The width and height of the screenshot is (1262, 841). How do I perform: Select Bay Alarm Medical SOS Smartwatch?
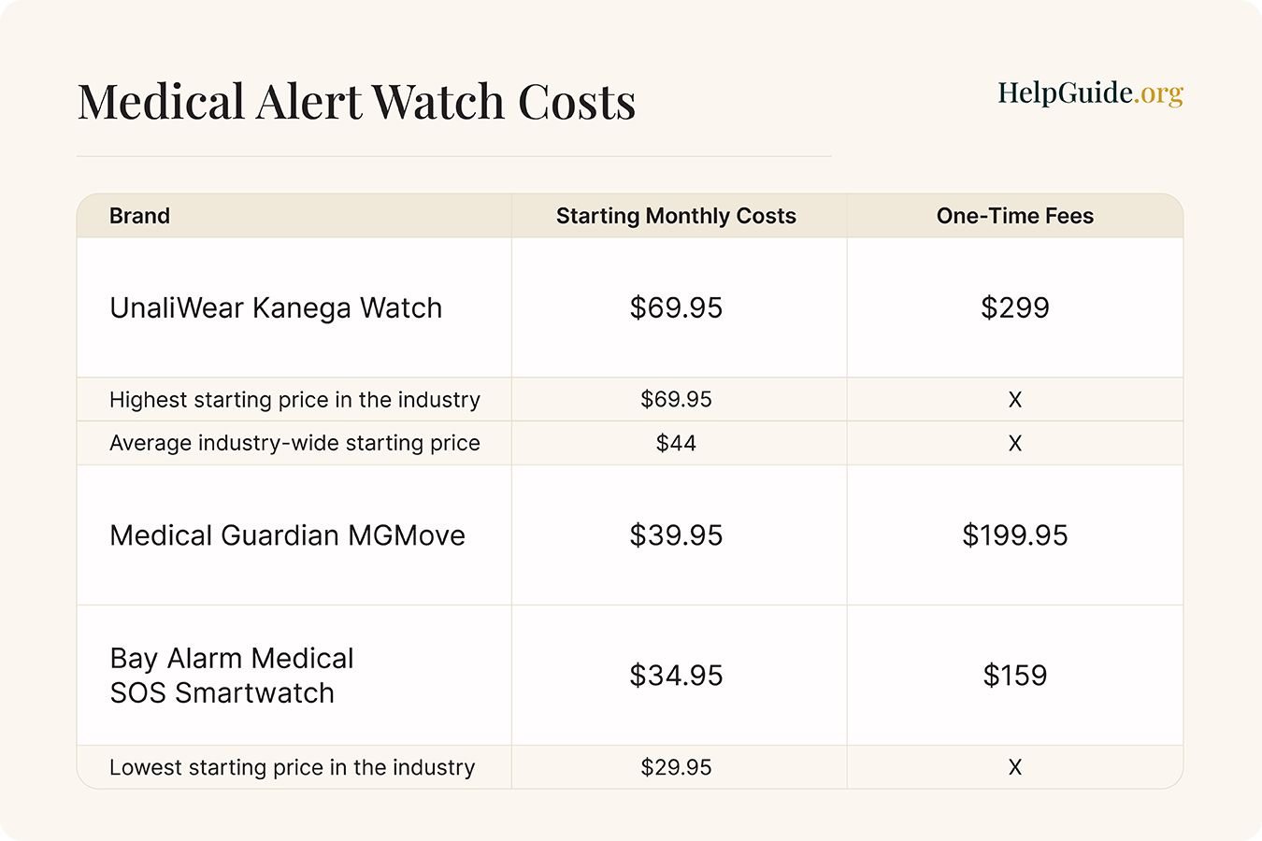(232, 676)
